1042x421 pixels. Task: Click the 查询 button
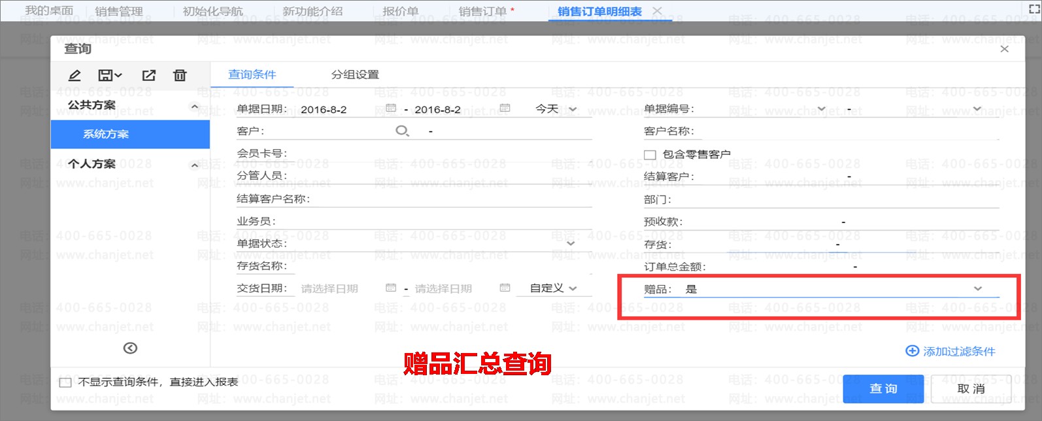pyautogui.click(x=883, y=388)
